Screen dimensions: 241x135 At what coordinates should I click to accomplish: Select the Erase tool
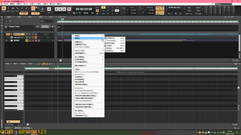(x=27, y=9)
